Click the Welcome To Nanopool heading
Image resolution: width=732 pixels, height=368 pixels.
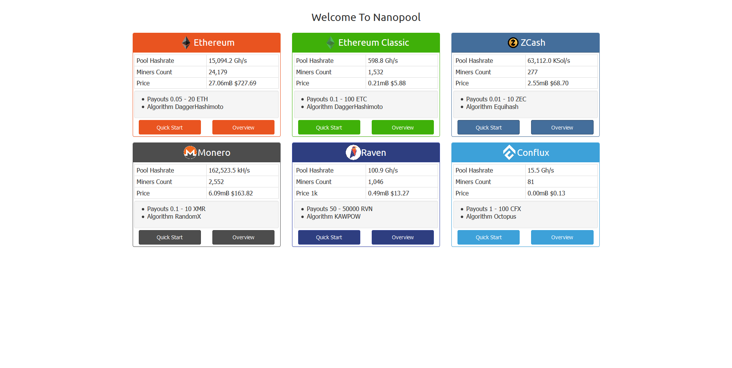pos(366,17)
